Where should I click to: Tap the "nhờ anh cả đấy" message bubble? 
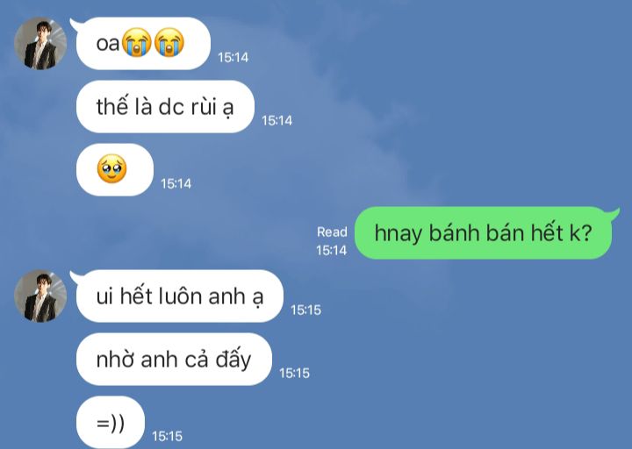point(174,360)
